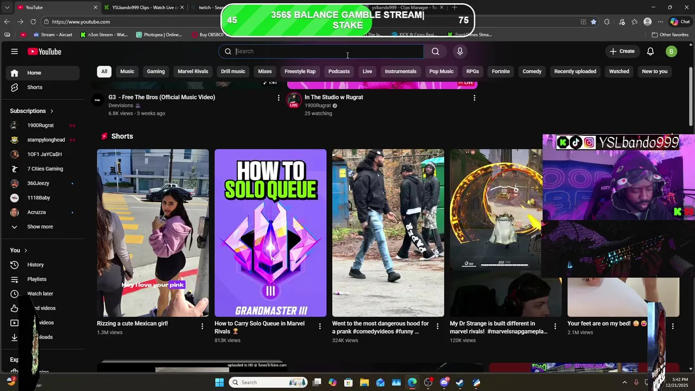Open File Explorer from taskbar
The height and width of the screenshot is (391, 695).
point(364,382)
